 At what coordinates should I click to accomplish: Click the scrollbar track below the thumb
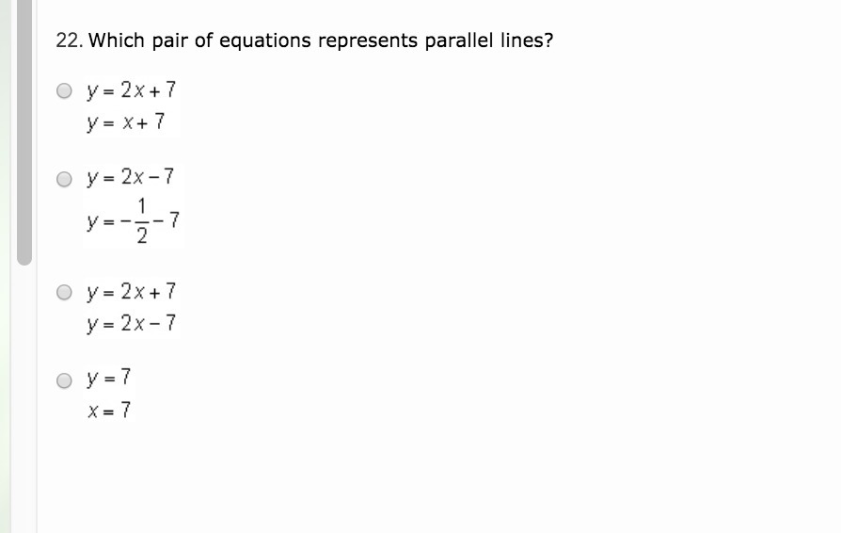[24, 399]
